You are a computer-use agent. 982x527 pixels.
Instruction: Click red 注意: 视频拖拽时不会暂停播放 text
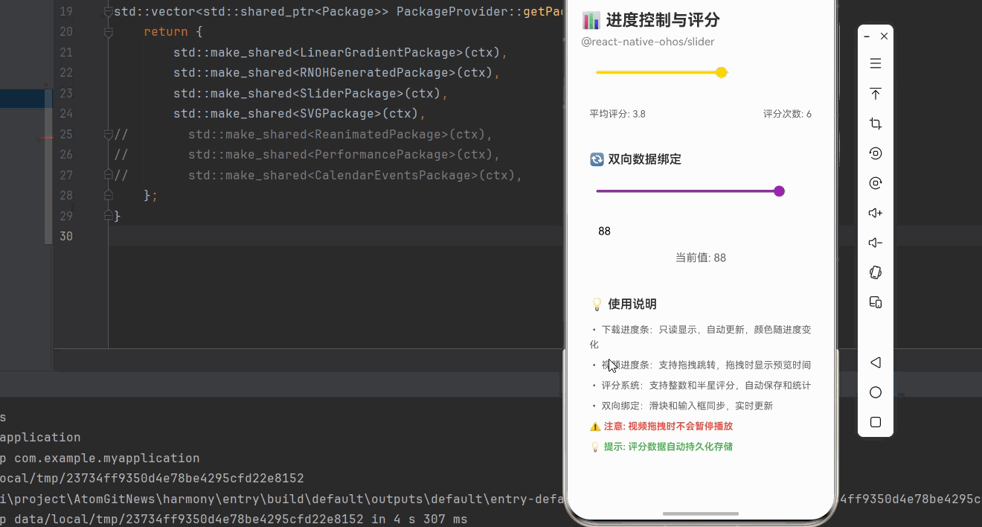tap(668, 427)
